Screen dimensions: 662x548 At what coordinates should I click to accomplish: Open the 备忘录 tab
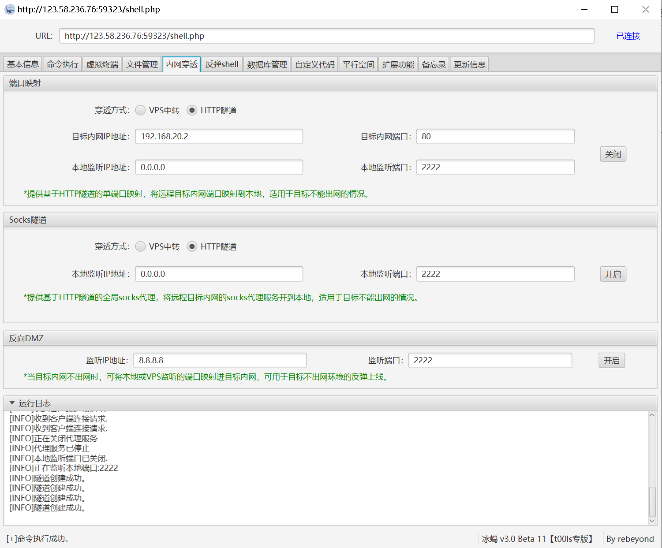(434, 64)
